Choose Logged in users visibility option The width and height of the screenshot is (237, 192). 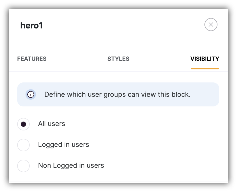[23, 145]
